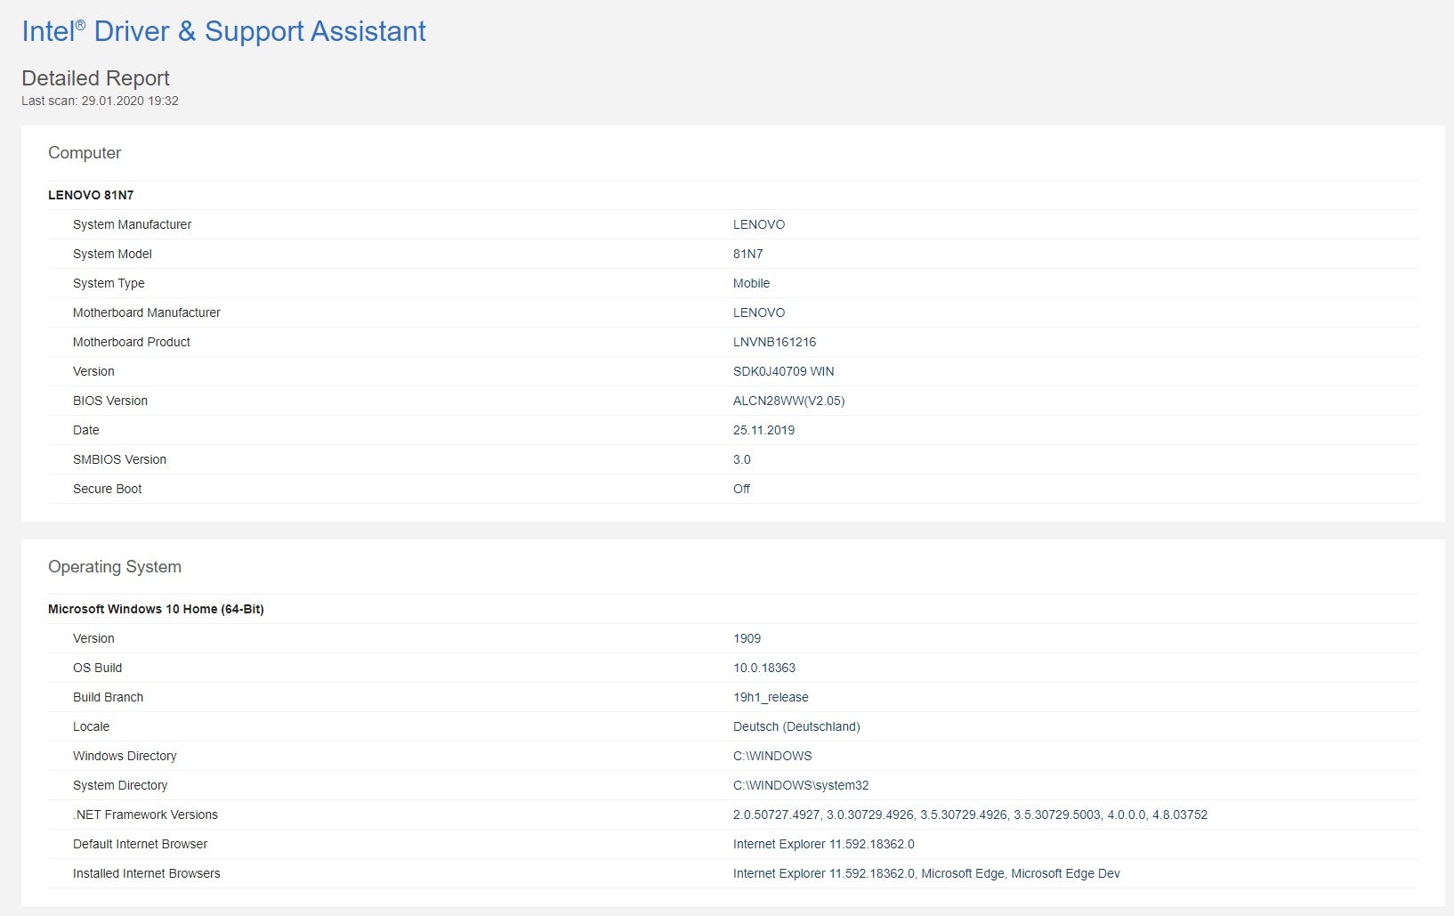The height and width of the screenshot is (916, 1454).
Task: Click the Computer section heading
Action: tap(85, 153)
